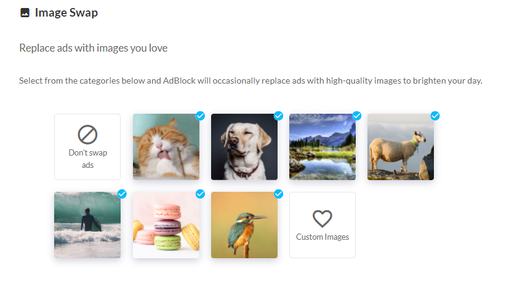Screen dimensions: 525x292
Task: Select the colorful macarons thumbnail
Action: 166,225
